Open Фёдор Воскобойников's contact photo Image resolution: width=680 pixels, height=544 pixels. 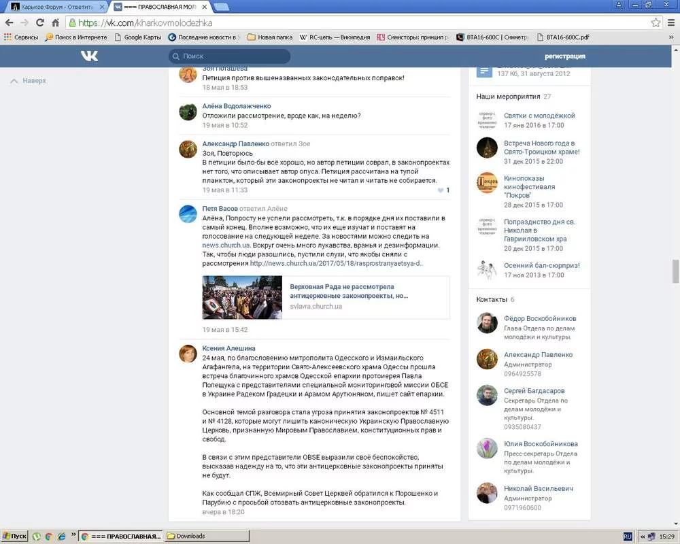pyautogui.click(x=487, y=323)
